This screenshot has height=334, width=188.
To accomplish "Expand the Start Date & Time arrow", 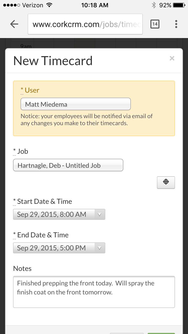I will [100, 215].
